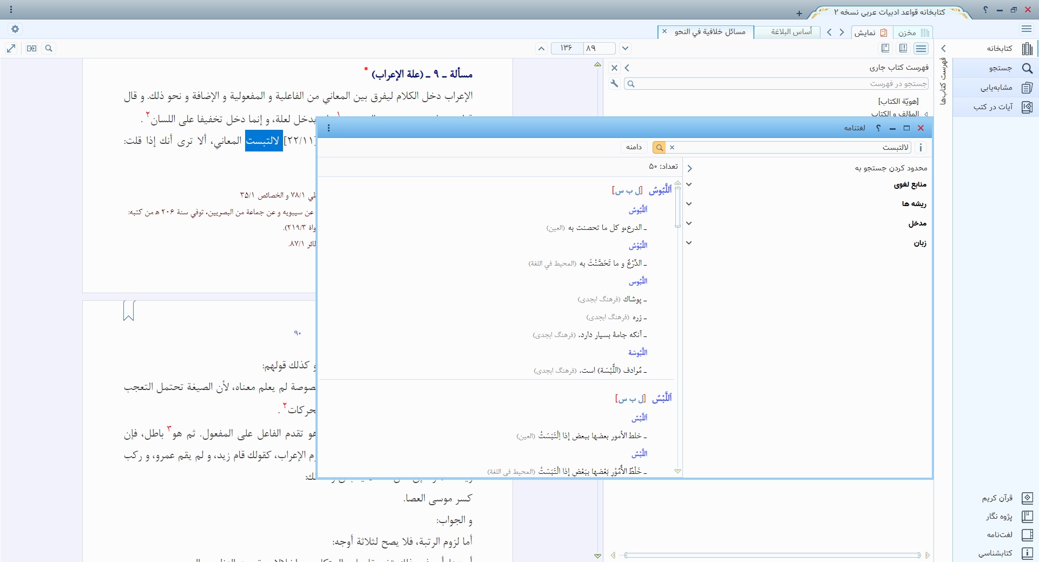Open settings gear at top left

(15, 29)
